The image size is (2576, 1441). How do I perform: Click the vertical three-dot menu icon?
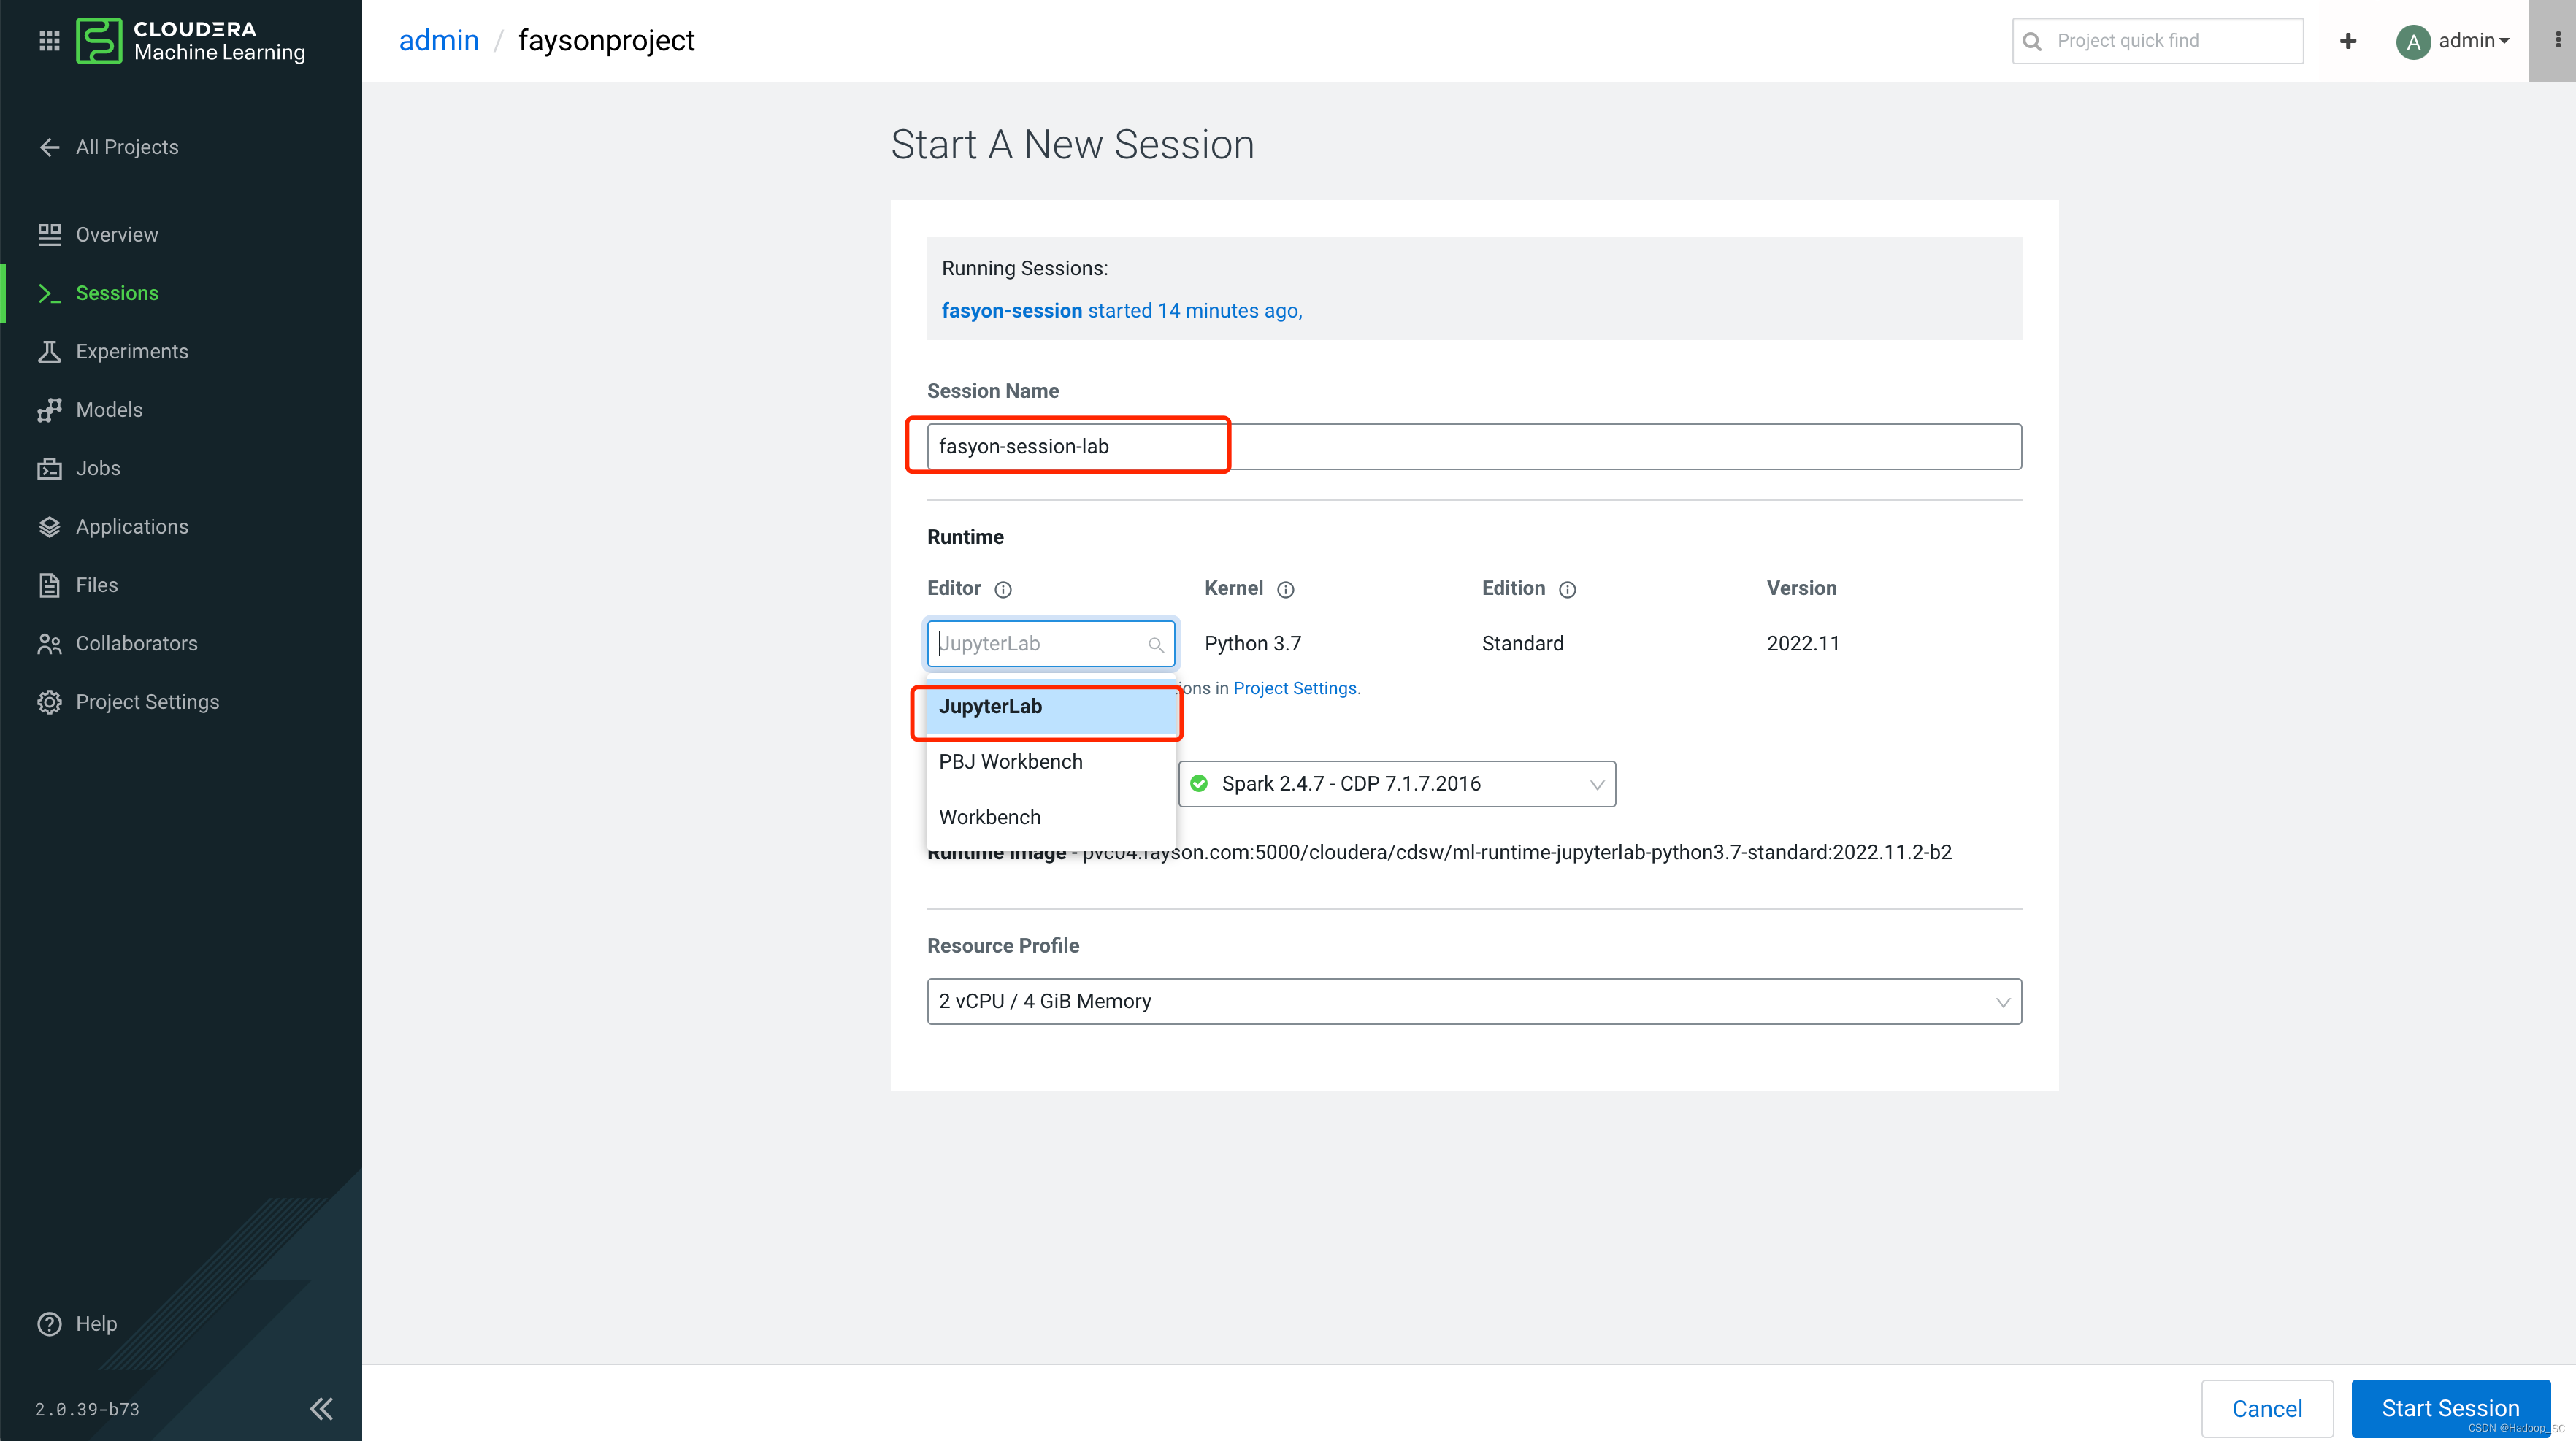point(2557,41)
